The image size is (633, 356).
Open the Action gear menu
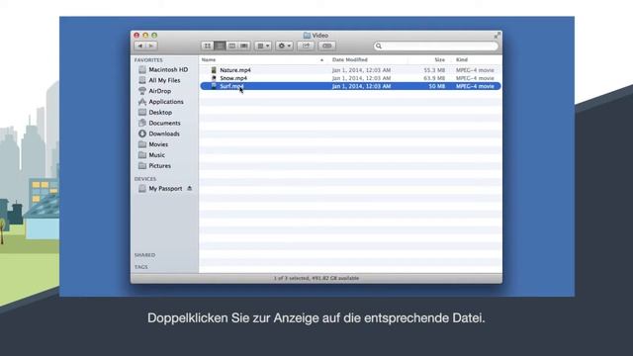284,46
